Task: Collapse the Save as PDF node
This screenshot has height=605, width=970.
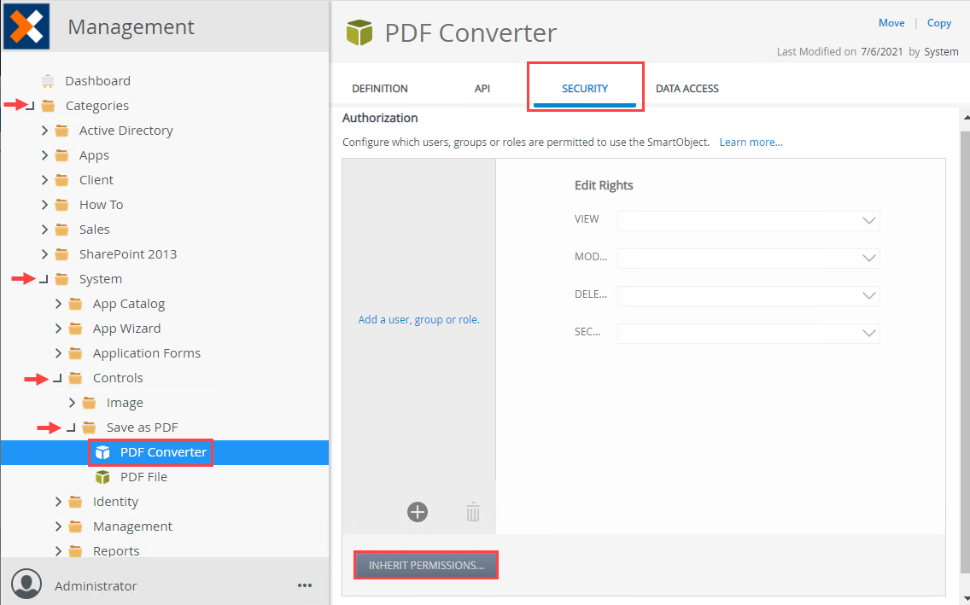Action: coord(71,428)
